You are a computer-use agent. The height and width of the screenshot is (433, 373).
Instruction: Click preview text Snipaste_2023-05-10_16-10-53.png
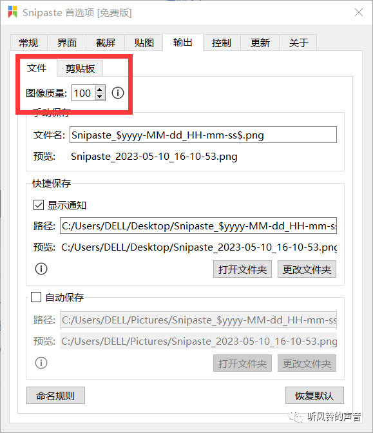[154, 157]
